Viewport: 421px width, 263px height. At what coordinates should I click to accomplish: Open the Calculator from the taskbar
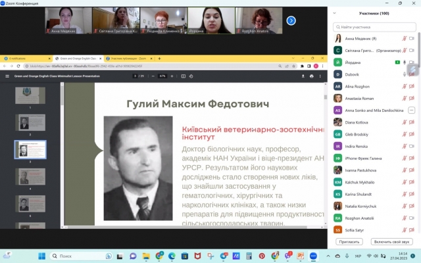point(249,256)
